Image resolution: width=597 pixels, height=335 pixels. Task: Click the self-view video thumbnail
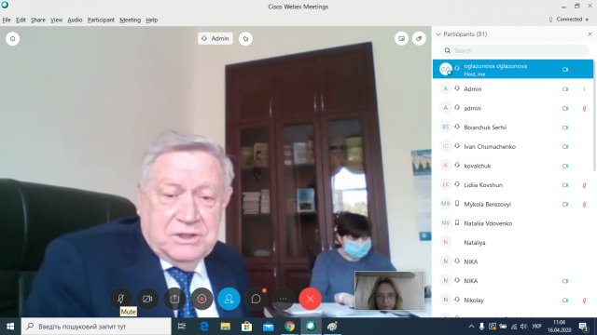pyautogui.click(x=389, y=290)
